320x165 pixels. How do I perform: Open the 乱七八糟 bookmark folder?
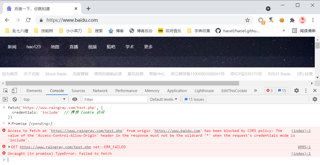point(17,31)
